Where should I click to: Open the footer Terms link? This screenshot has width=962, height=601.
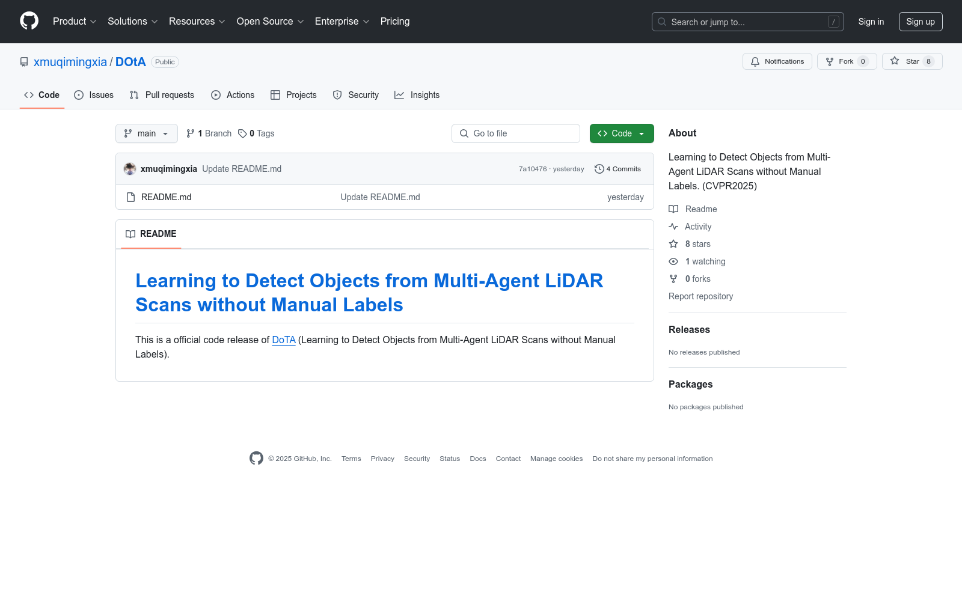(x=351, y=459)
